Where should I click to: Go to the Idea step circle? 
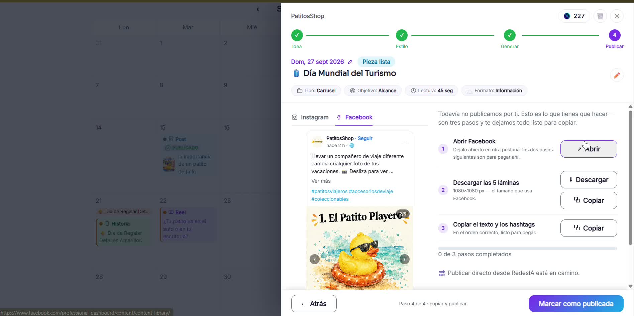tap(297, 35)
